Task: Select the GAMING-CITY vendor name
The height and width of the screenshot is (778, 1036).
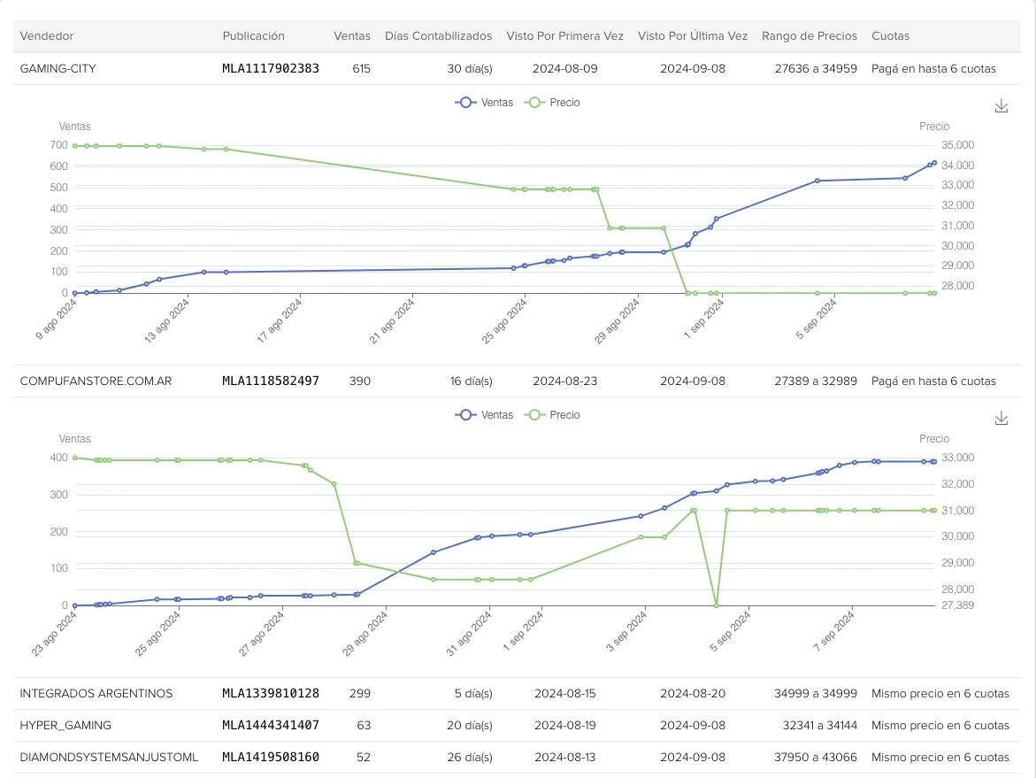Action: pyautogui.click(x=58, y=69)
